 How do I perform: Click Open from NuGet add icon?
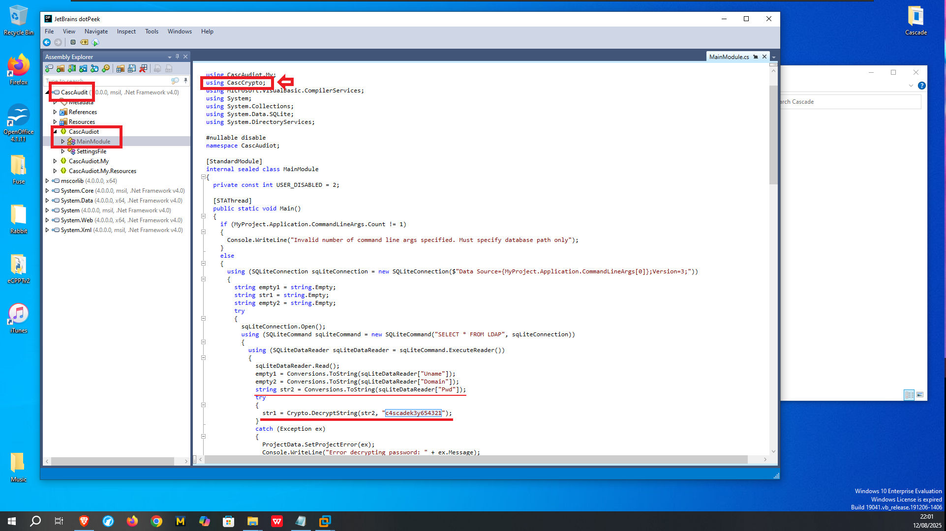pos(94,68)
